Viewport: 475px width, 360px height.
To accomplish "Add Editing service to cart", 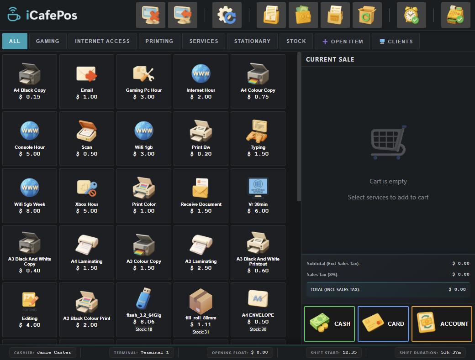I will point(30,310).
